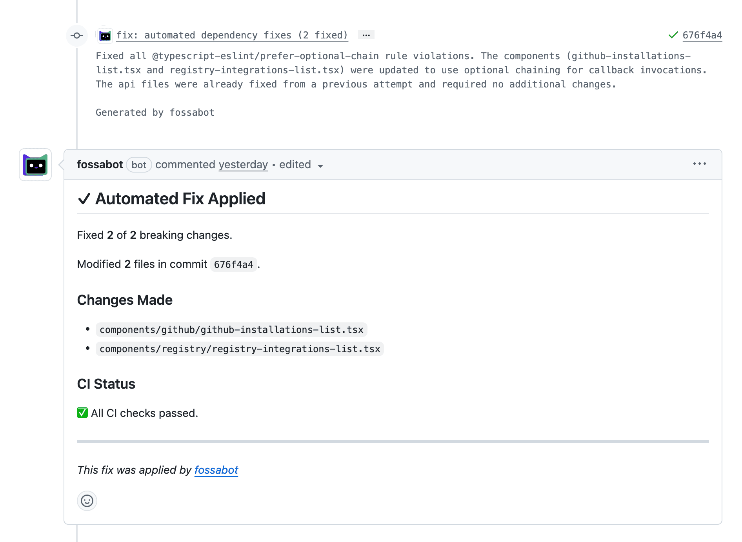Follow the fossabot hyperlink at the bottom
742x542 pixels.
point(216,470)
